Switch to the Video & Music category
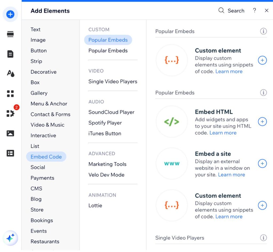 point(47,125)
